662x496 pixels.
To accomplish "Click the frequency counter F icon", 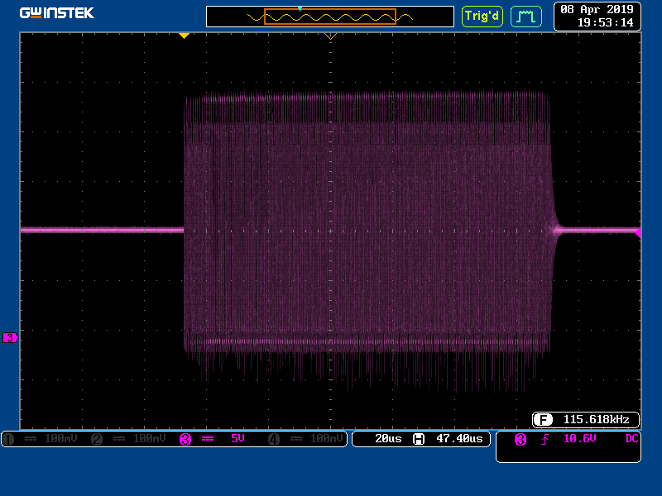I will click(543, 420).
